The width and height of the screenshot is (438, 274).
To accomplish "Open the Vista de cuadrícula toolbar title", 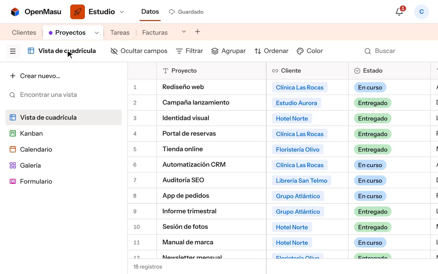I will pyautogui.click(x=62, y=51).
